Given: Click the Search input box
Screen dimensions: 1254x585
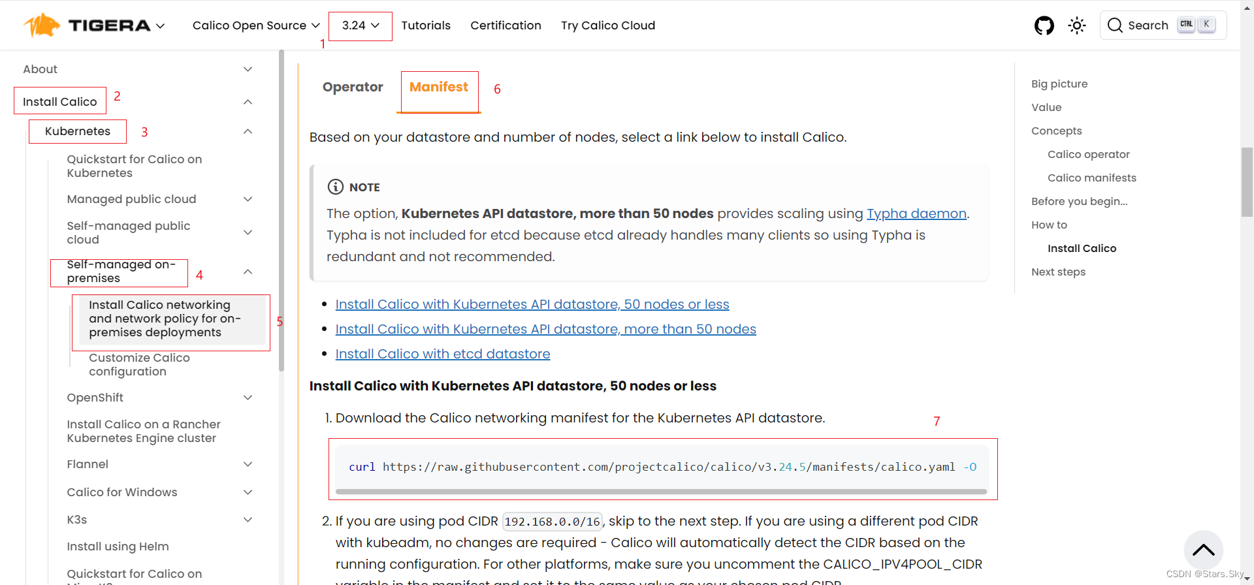Looking at the screenshot, I should (x=1163, y=25).
